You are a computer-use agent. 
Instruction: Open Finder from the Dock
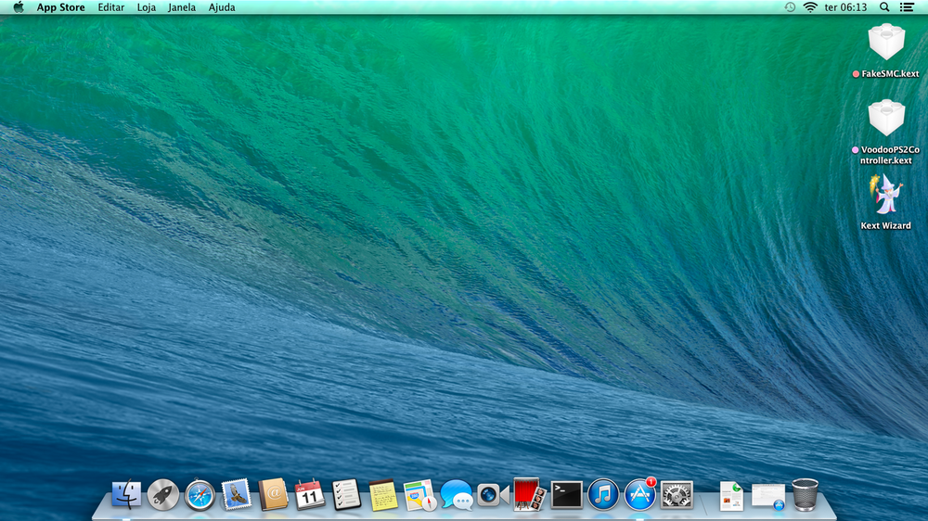pyautogui.click(x=126, y=494)
